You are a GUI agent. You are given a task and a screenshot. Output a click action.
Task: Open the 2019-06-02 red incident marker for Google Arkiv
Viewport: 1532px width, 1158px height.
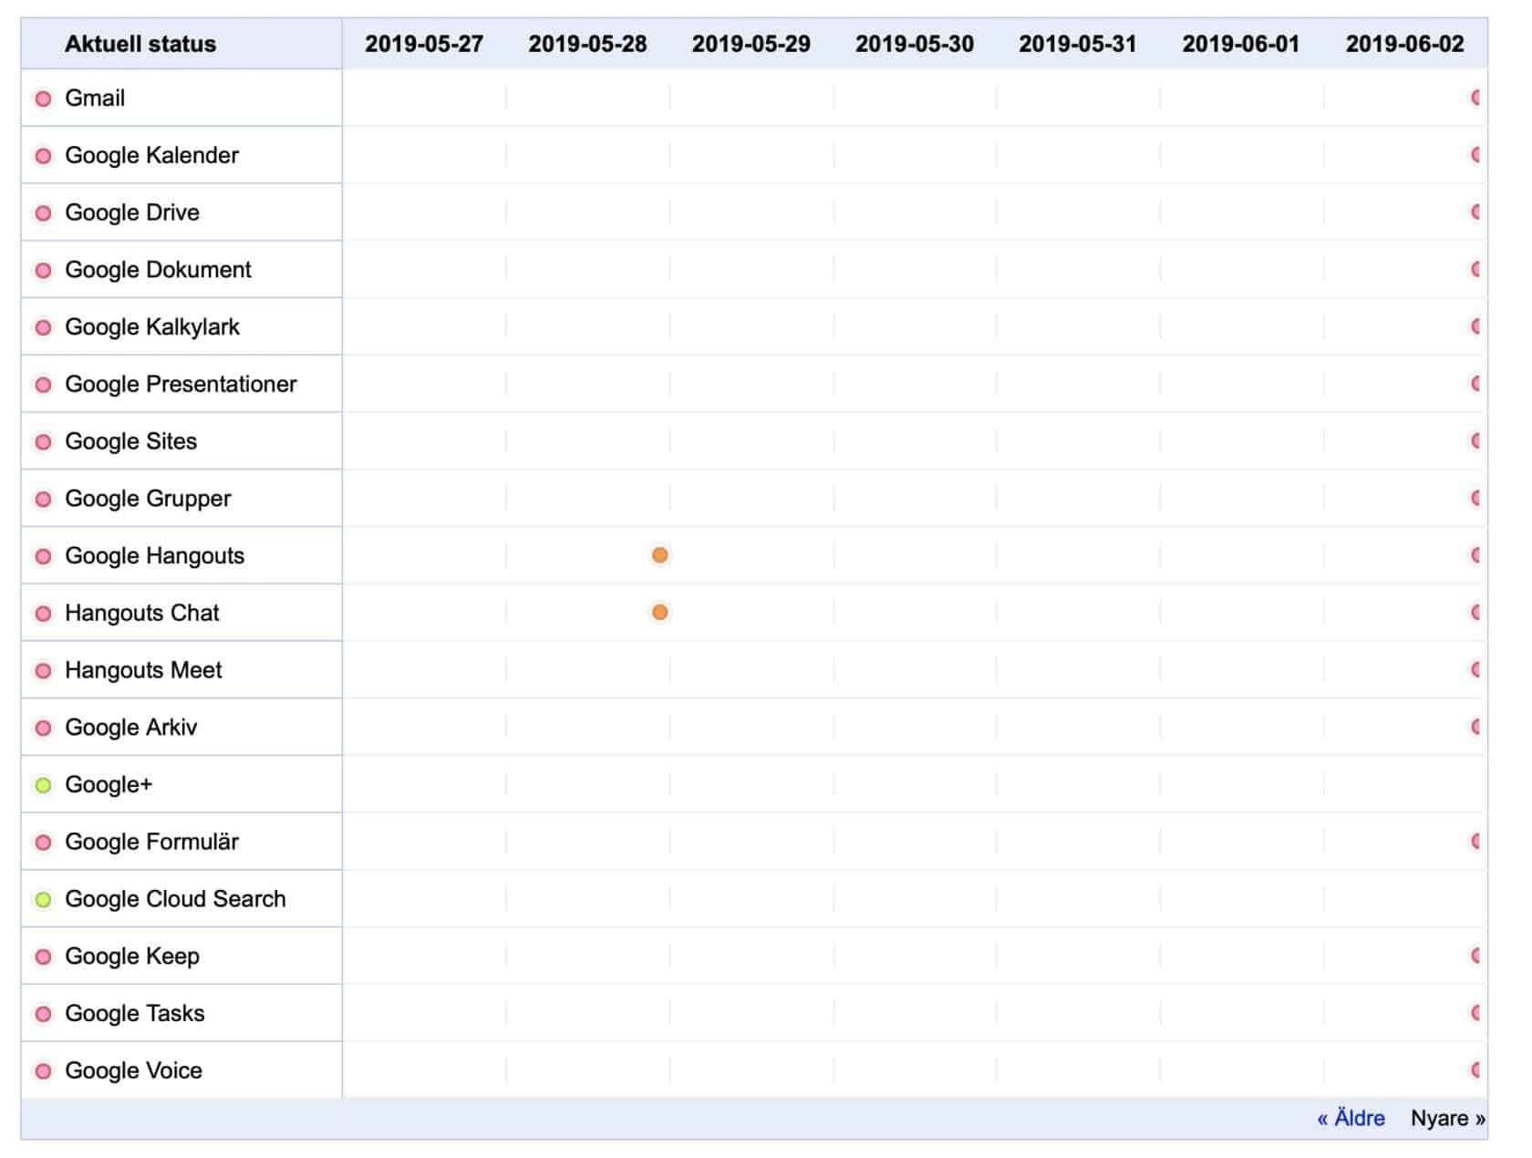[1475, 728]
